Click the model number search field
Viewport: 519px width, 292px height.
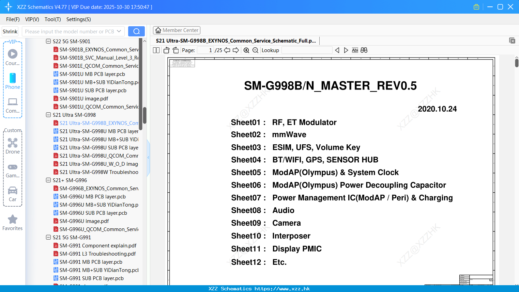70,31
